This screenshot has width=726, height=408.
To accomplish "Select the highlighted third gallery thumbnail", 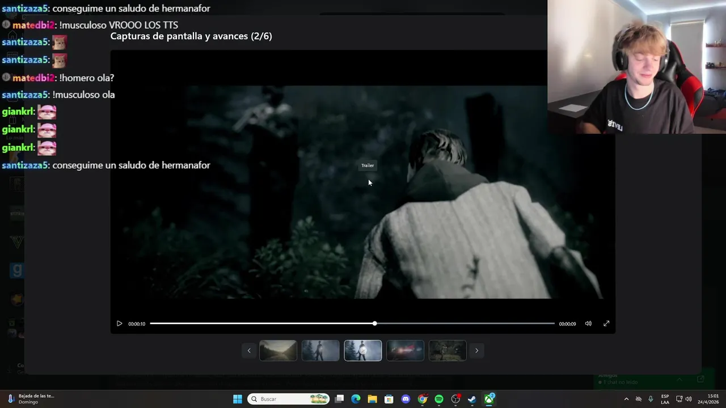I will (363, 351).
